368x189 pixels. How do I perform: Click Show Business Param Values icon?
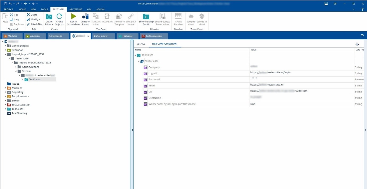(162, 16)
